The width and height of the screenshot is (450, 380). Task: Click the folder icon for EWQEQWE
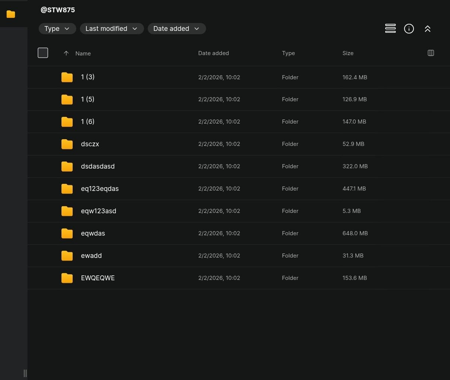coord(67,278)
